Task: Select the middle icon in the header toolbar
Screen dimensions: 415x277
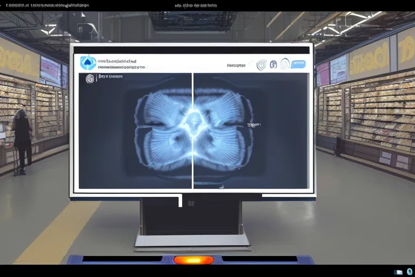Action: (x=273, y=64)
